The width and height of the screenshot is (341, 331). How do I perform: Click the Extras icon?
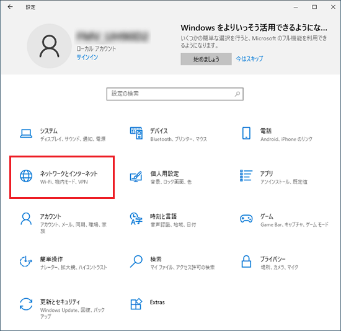coord(136,304)
